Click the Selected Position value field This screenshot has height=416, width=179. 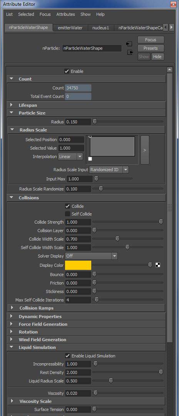point(71,140)
